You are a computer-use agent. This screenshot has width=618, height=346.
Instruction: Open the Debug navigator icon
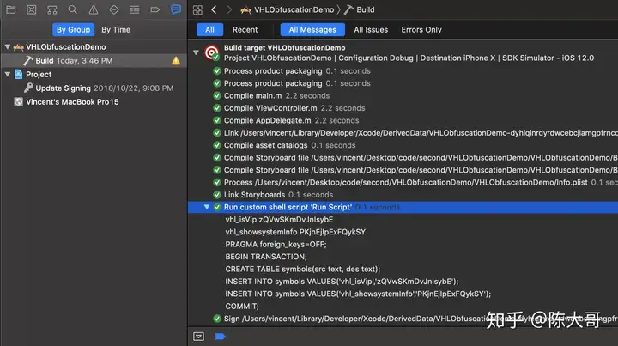135,9
